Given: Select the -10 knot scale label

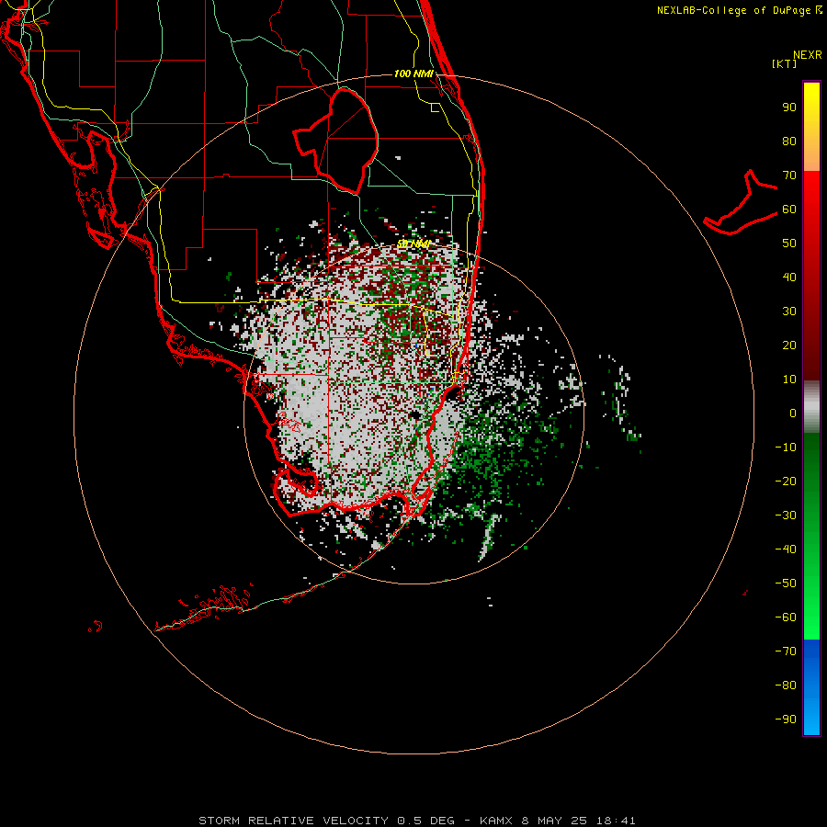Looking at the screenshot, I should pyautogui.click(x=786, y=447).
